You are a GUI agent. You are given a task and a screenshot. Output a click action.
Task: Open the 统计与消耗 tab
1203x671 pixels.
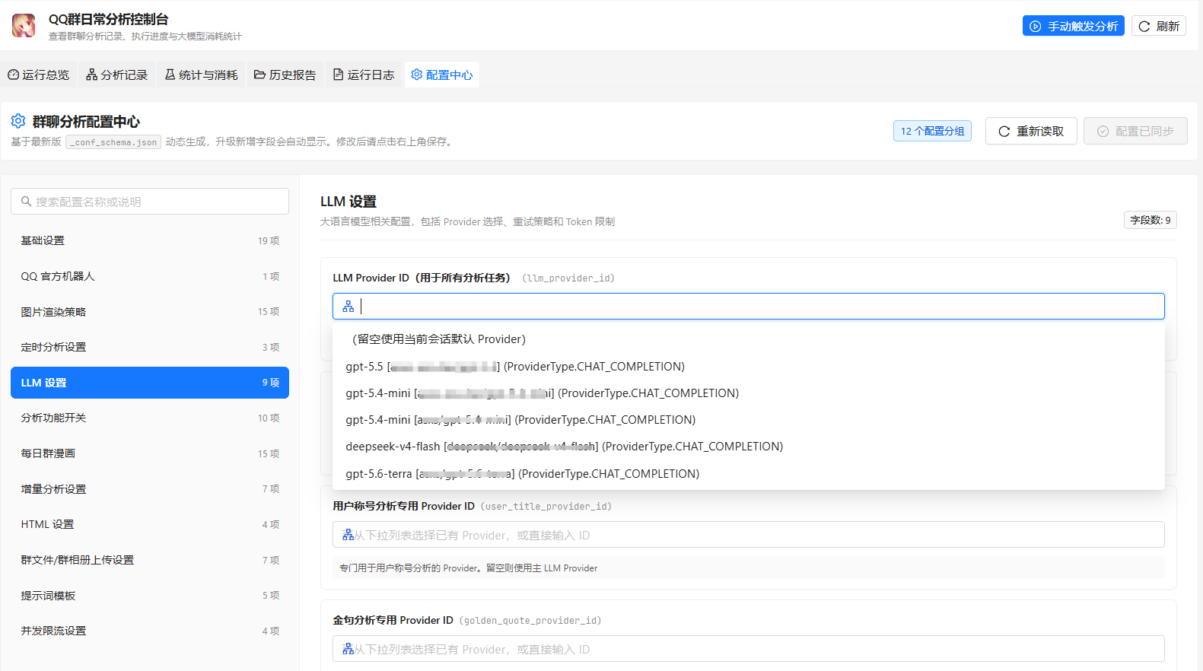202,75
